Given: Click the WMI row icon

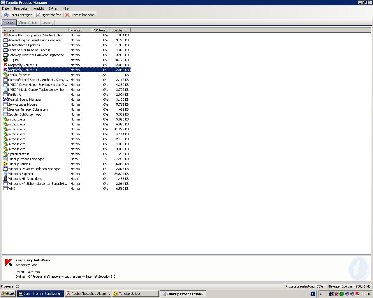Looking at the screenshot, I should [x=6, y=189].
